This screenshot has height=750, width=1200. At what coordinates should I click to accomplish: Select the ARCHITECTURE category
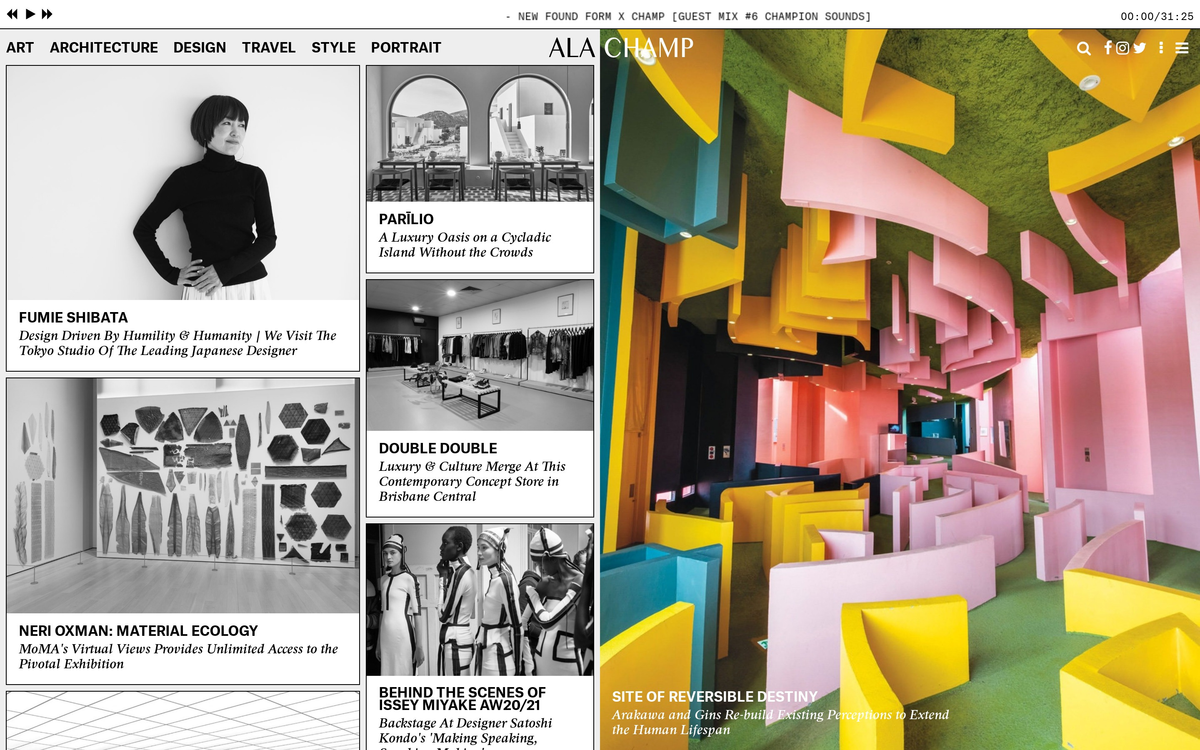tap(104, 47)
